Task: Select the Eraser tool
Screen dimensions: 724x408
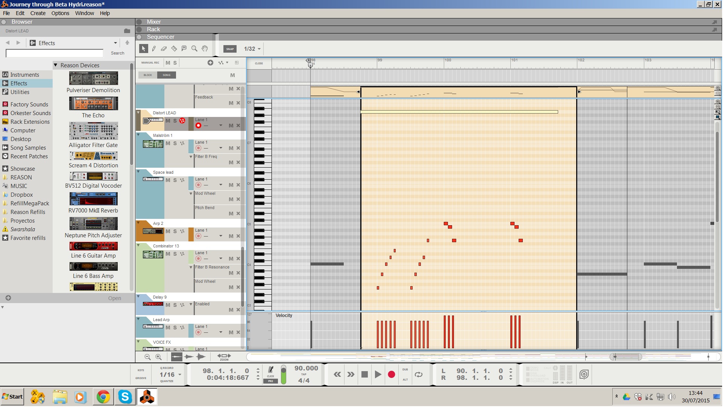Action: coord(164,49)
